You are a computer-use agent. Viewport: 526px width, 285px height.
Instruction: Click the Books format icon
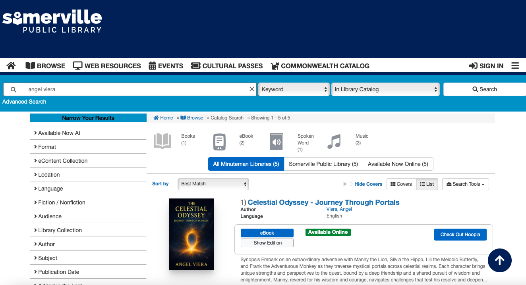162,141
